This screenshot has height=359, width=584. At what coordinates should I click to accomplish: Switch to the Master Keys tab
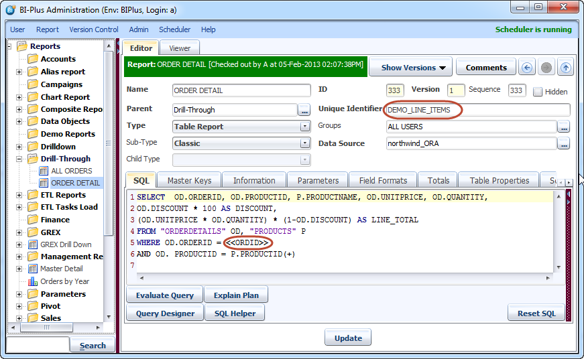coord(189,180)
